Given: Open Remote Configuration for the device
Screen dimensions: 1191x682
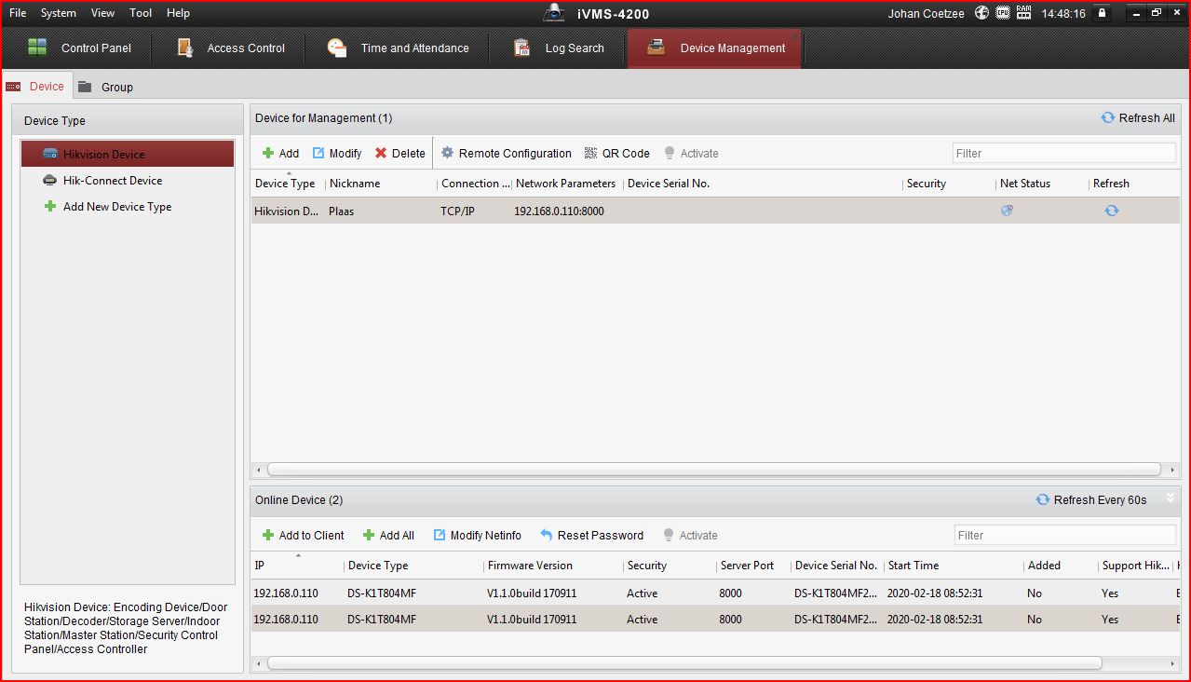Looking at the screenshot, I should pos(506,154).
